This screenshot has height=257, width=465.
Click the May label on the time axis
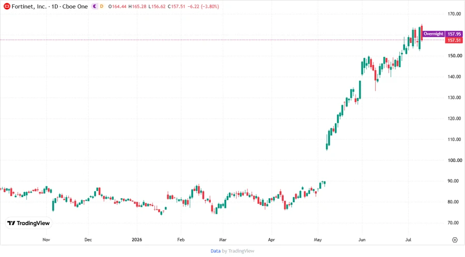click(318, 239)
